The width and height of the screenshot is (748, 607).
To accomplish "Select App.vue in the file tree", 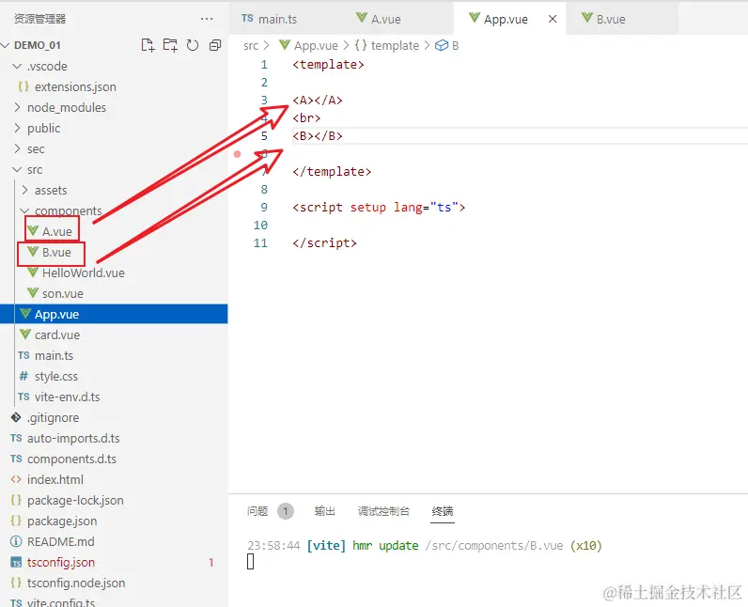I will (x=114, y=314).
